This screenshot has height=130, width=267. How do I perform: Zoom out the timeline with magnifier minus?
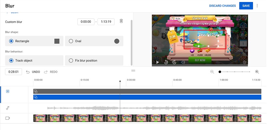(212, 72)
